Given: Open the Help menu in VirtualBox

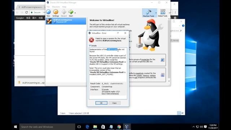Looking at the screenshot, I should pos(64,7).
